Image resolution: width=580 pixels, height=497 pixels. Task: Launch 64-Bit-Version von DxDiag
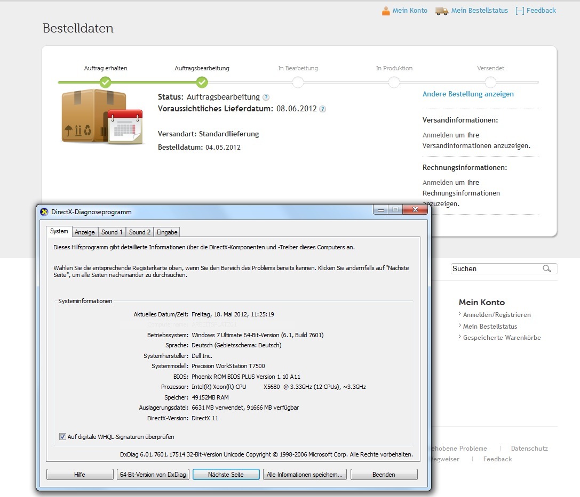(x=153, y=475)
